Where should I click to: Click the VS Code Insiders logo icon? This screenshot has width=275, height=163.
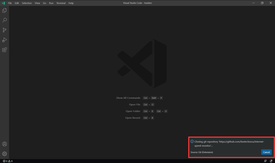point(3,3)
